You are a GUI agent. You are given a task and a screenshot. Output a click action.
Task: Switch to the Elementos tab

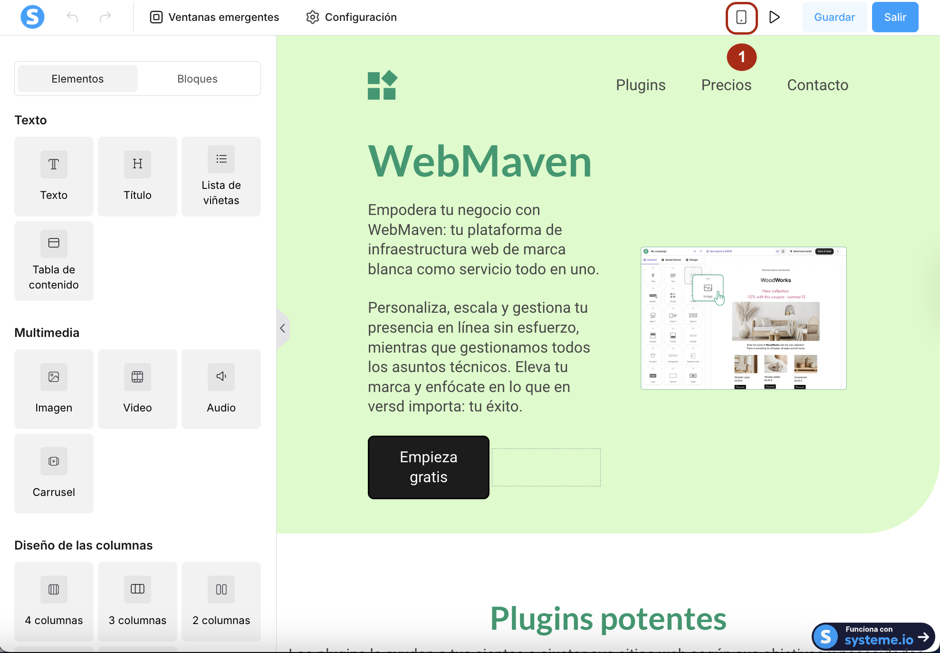tap(77, 79)
